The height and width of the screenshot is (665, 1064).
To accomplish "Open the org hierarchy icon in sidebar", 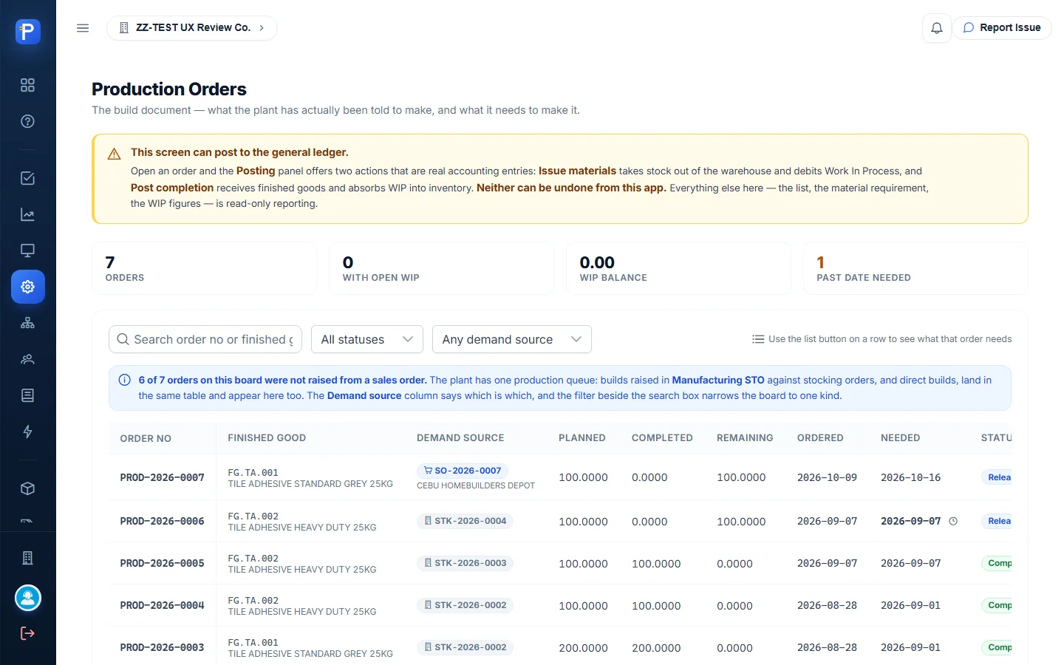I will [x=28, y=323].
